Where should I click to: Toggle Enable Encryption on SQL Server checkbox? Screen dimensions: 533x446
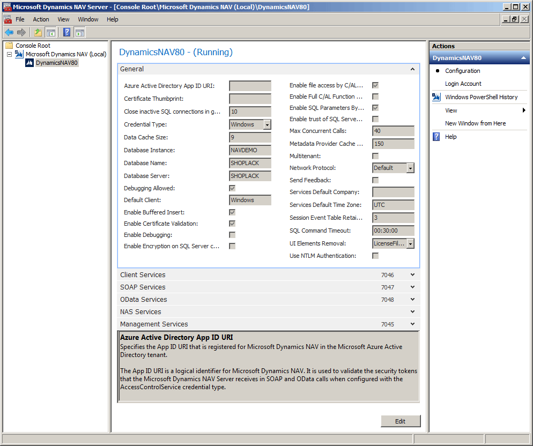[232, 246]
